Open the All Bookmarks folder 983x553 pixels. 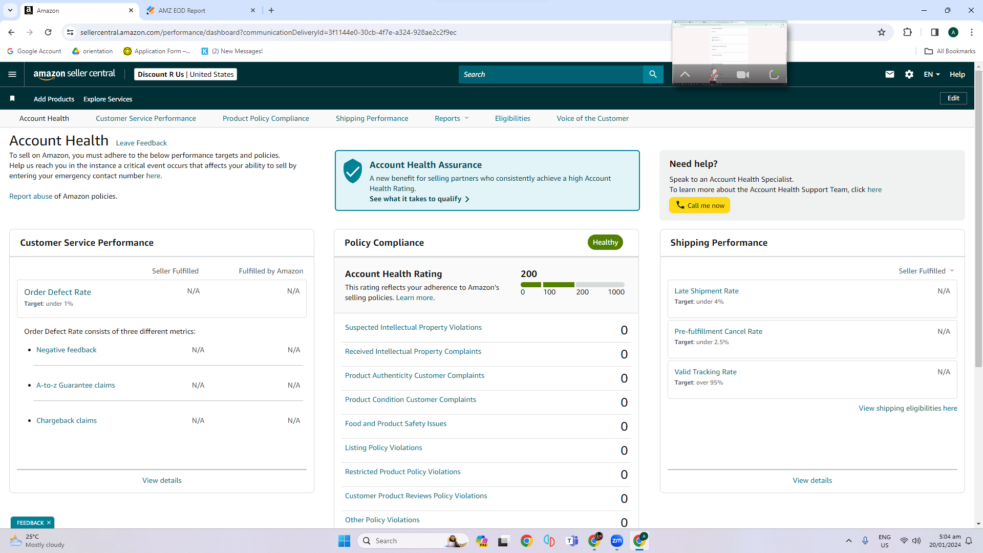coord(950,51)
